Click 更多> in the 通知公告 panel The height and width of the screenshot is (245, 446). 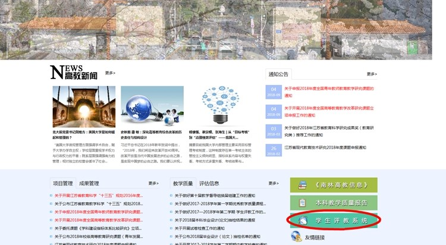(372, 74)
